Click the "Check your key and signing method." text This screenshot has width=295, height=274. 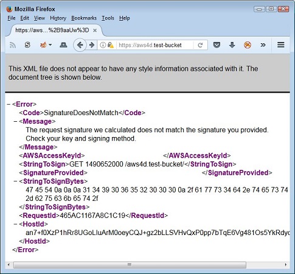coord(81,139)
